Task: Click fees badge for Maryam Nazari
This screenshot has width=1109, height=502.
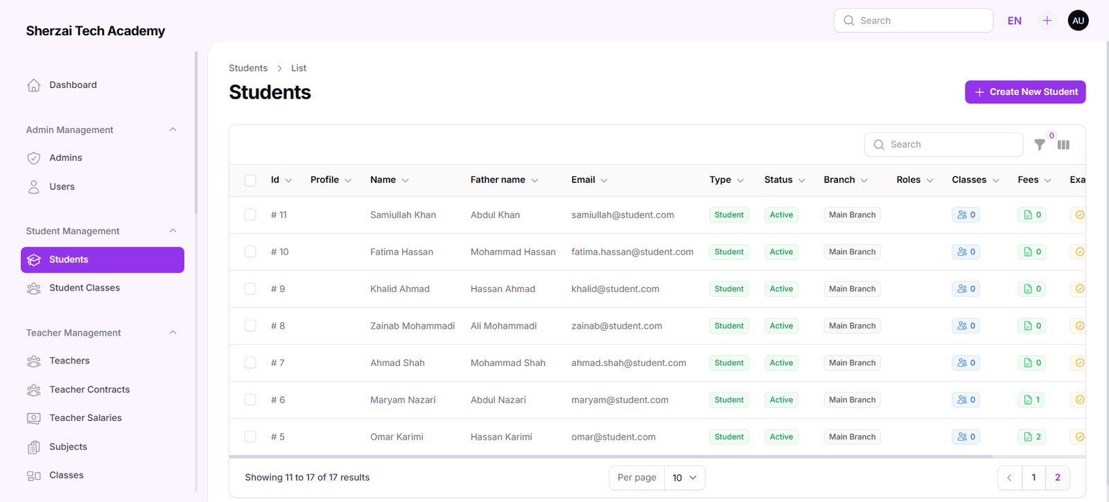Action: tap(1032, 400)
